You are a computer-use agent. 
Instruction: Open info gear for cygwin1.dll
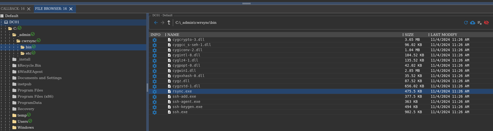point(155,71)
